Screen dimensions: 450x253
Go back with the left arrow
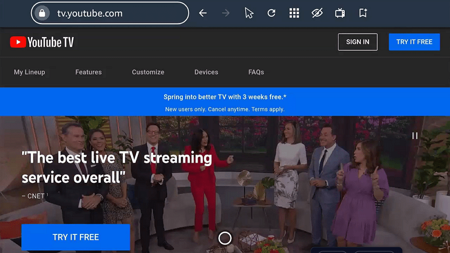[x=203, y=13]
